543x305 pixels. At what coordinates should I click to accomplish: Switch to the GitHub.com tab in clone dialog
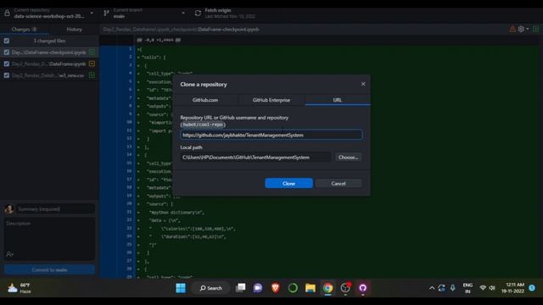(x=205, y=100)
